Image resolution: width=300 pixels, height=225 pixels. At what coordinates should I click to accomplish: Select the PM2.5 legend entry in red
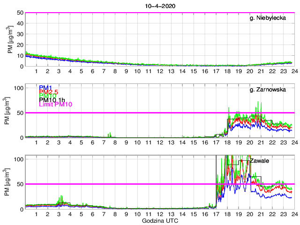tap(48, 92)
